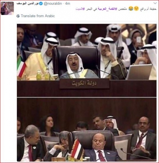Screen dimensions: 159x163
Task: Click the raised white phone in the top photo
Action: [139, 39]
